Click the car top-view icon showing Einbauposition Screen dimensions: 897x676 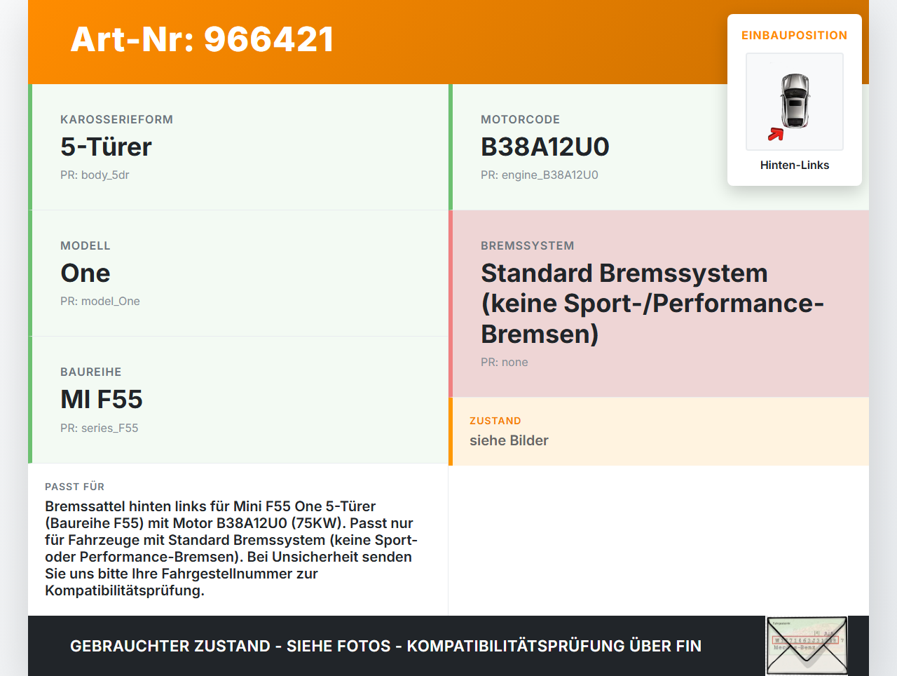[794, 101]
